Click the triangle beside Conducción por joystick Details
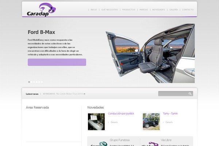 pos(108,122)
